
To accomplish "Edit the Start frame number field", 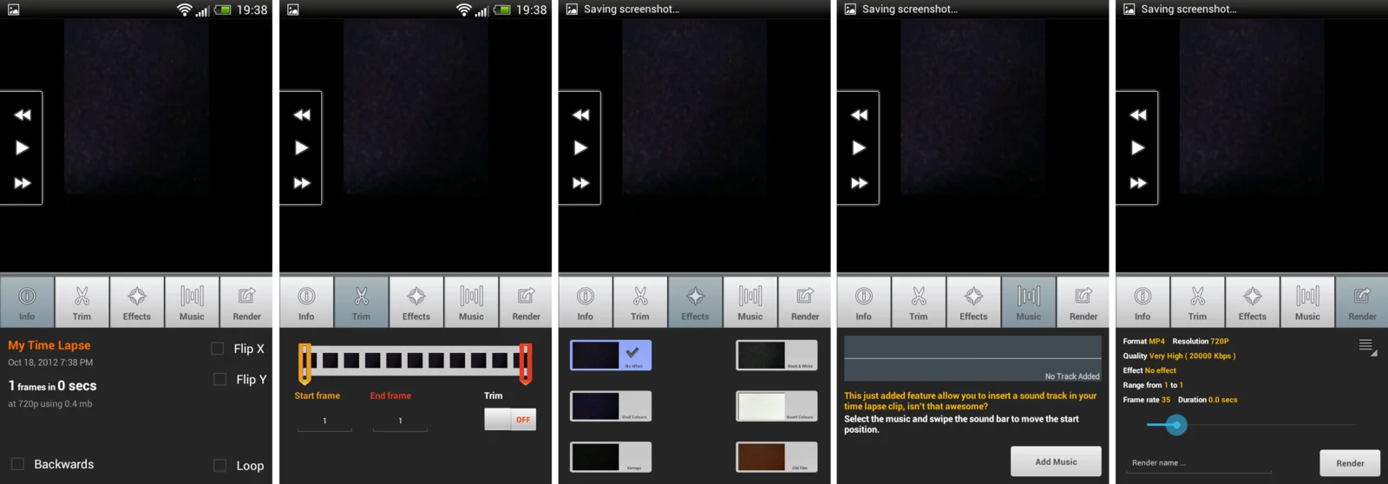I will pyautogui.click(x=324, y=422).
